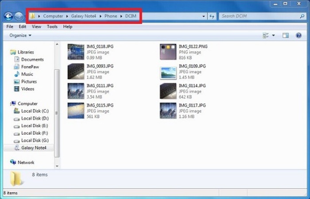Select the IMG_0117.JPG thumbnail
310x199 pixels.
coord(168,111)
